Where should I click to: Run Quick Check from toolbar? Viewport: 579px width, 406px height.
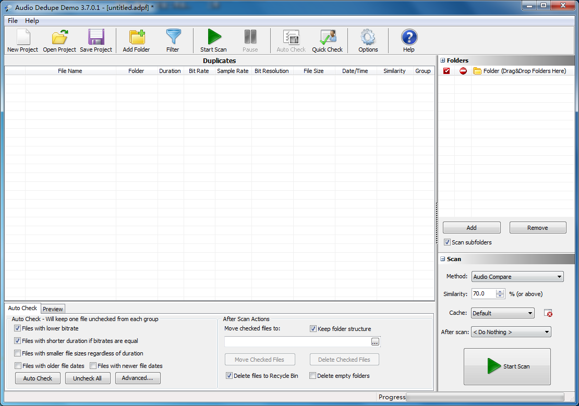[327, 41]
